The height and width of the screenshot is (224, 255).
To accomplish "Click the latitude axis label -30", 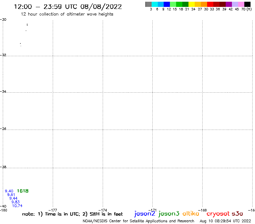I will click(x=3, y=20).
